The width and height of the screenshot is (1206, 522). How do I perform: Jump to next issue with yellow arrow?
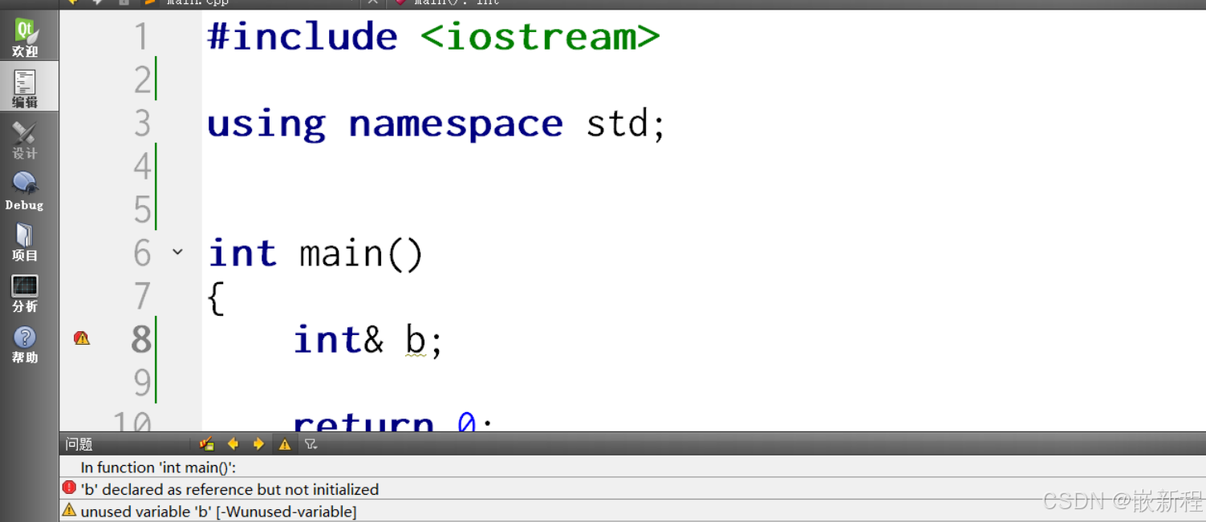258,443
